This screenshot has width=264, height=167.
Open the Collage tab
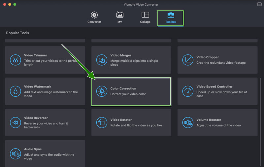pyautogui.click(x=145, y=18)
